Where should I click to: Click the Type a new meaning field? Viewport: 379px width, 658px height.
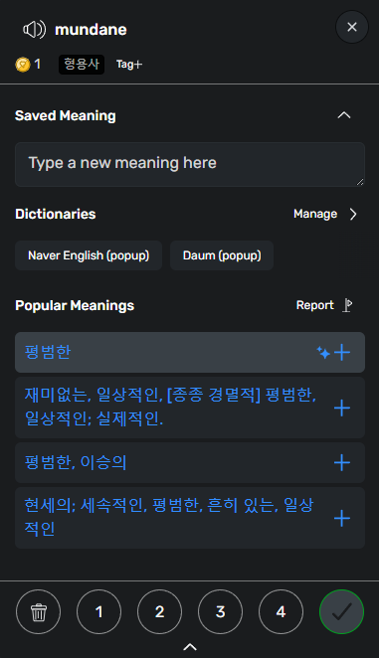click(190, 164)
